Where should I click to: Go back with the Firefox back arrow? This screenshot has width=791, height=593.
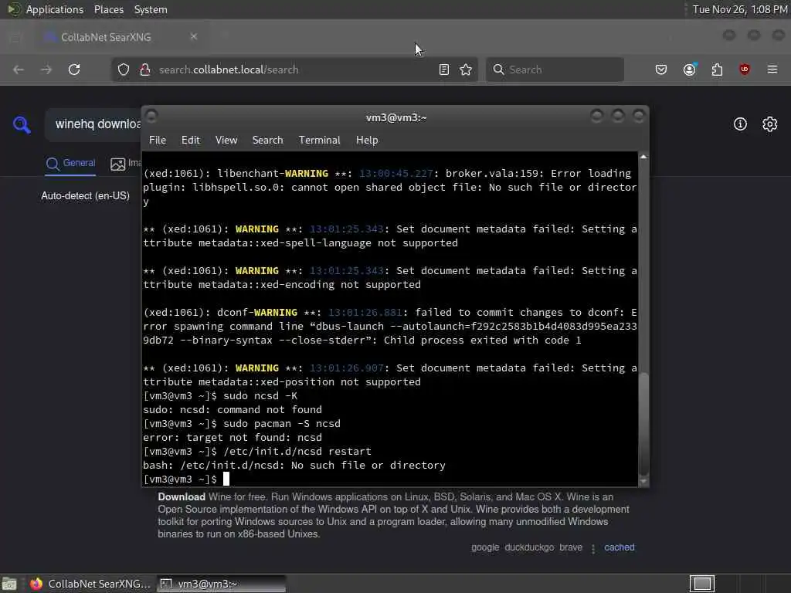[x=19, y=69]
